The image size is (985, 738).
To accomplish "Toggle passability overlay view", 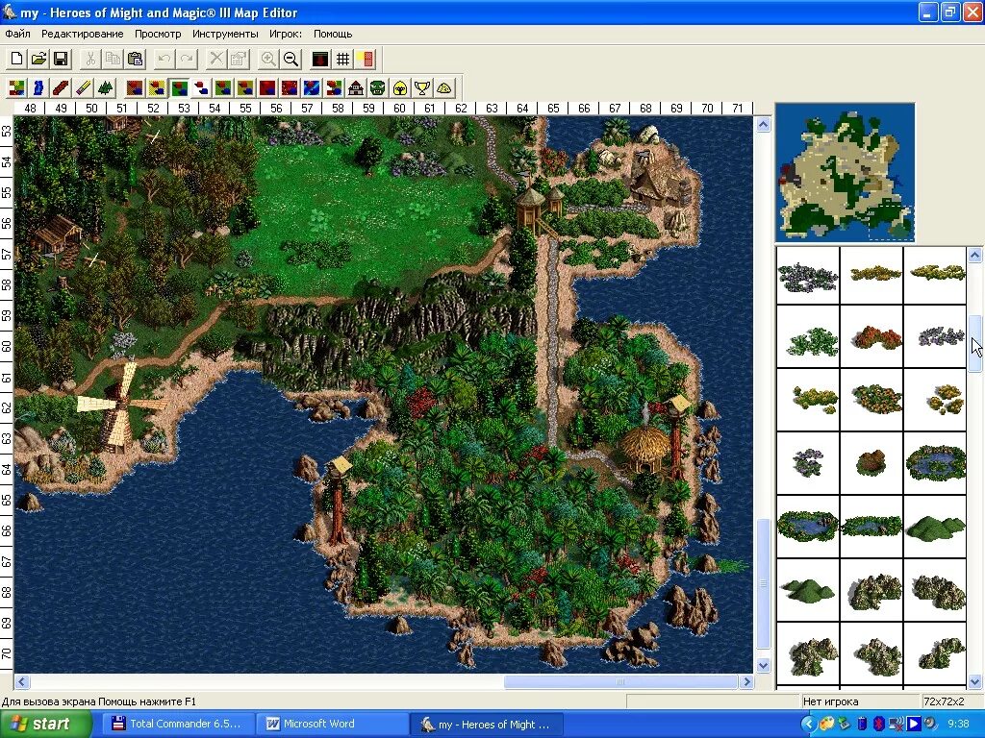I will 365,59.
